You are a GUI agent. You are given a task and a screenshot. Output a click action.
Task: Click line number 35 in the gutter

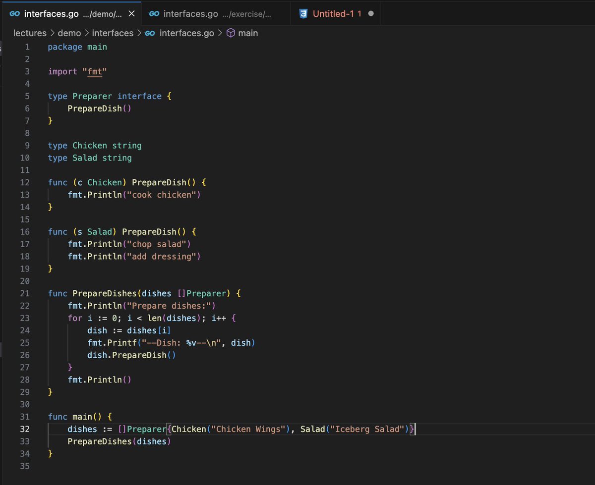25,466
